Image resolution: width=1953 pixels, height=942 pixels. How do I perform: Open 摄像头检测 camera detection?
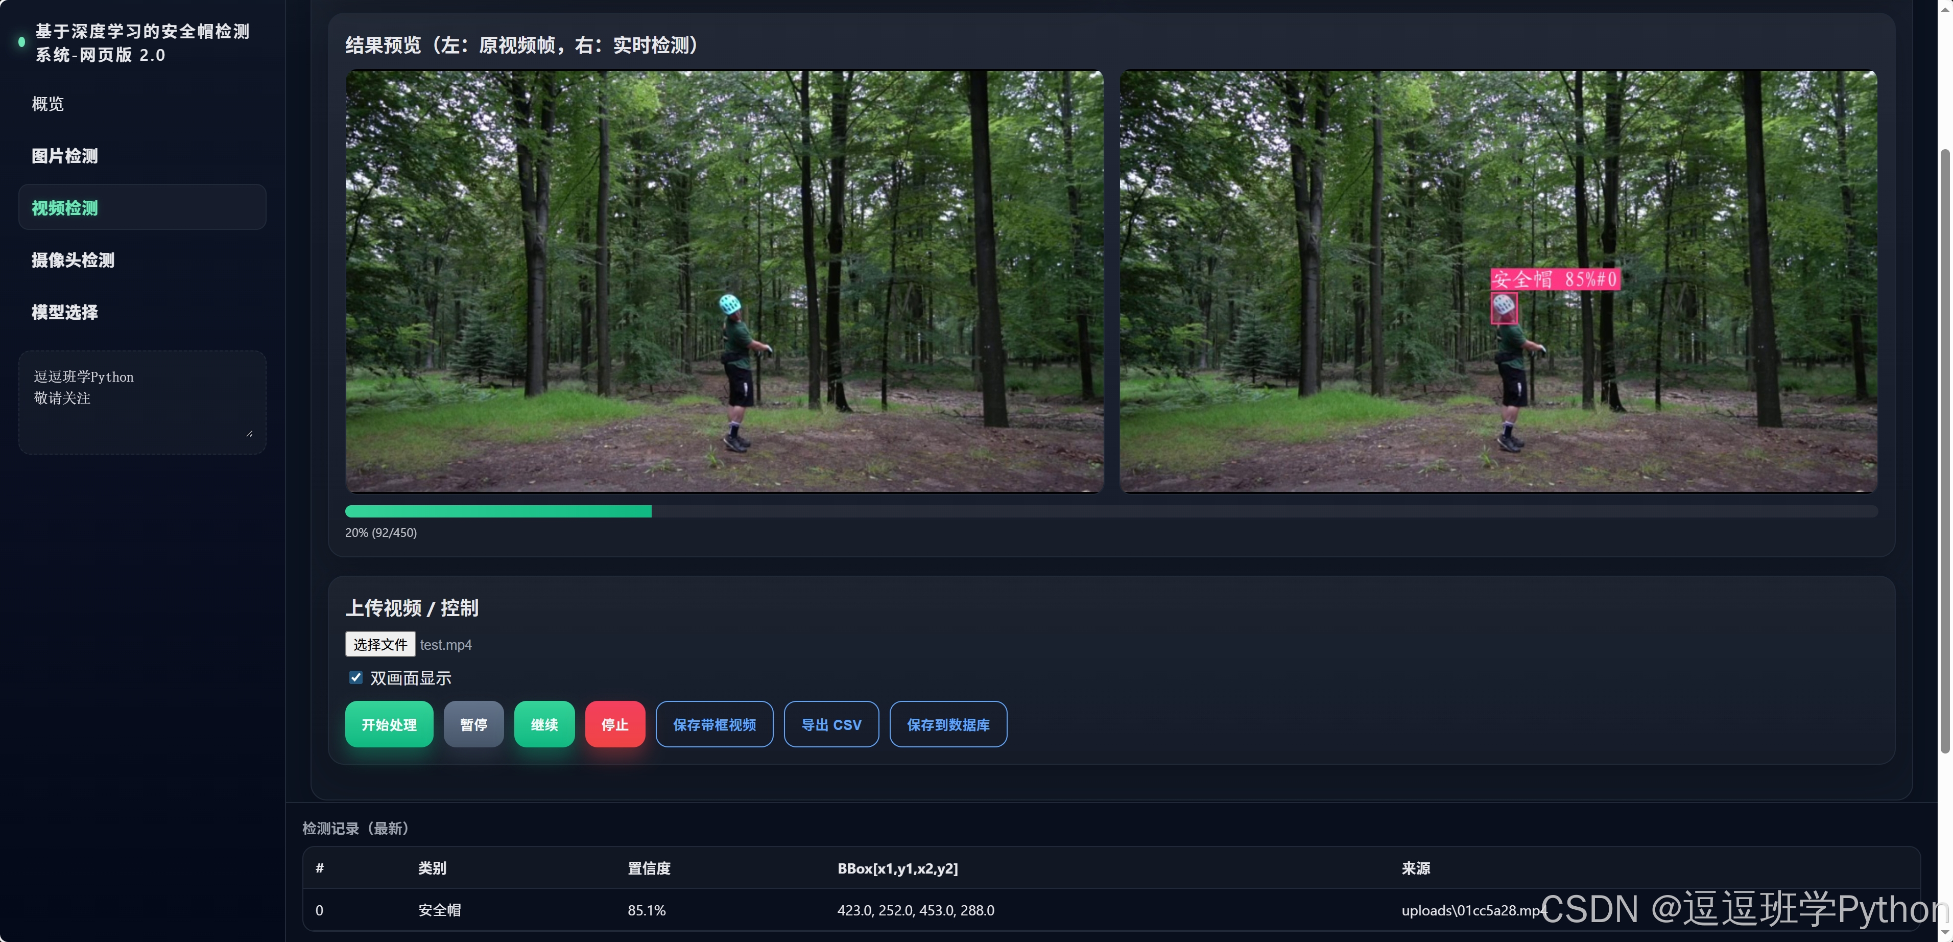click(x=73, y=260)
